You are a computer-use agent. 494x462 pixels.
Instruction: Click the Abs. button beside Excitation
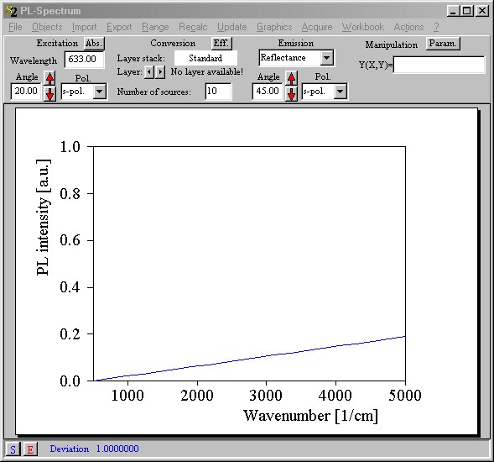(94, 43)
